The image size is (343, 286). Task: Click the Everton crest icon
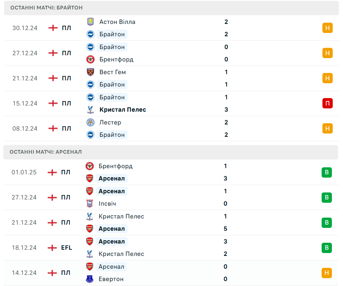pos(90,279)
